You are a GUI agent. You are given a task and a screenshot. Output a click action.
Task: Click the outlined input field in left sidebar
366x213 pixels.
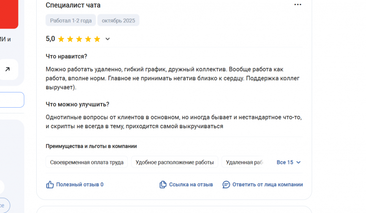tap(11, 100)
